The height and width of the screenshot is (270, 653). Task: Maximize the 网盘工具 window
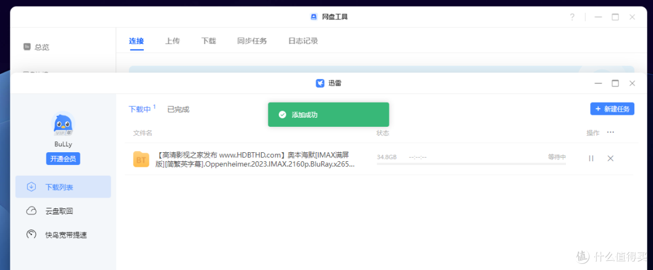coord(615,17)
